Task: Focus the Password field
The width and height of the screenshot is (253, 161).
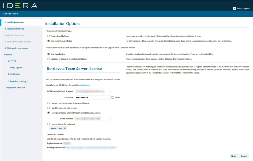Action: click(x=93, y=98)
